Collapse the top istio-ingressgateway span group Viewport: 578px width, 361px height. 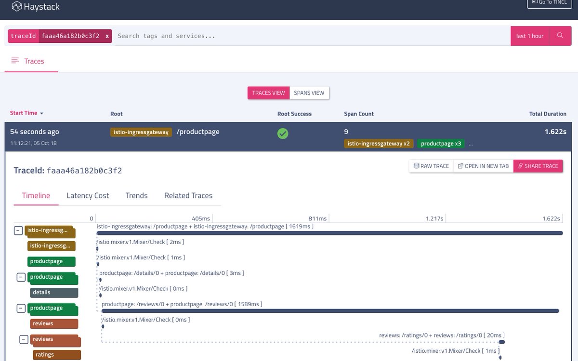(x=18, y=231)
